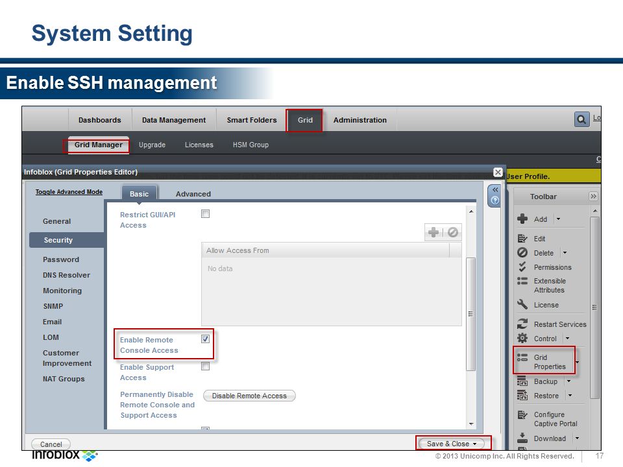
Task: Open the Smart Folders tab
Action: click(252, 119)
